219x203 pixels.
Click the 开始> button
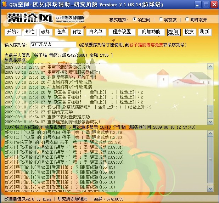(x=13, y=32)
